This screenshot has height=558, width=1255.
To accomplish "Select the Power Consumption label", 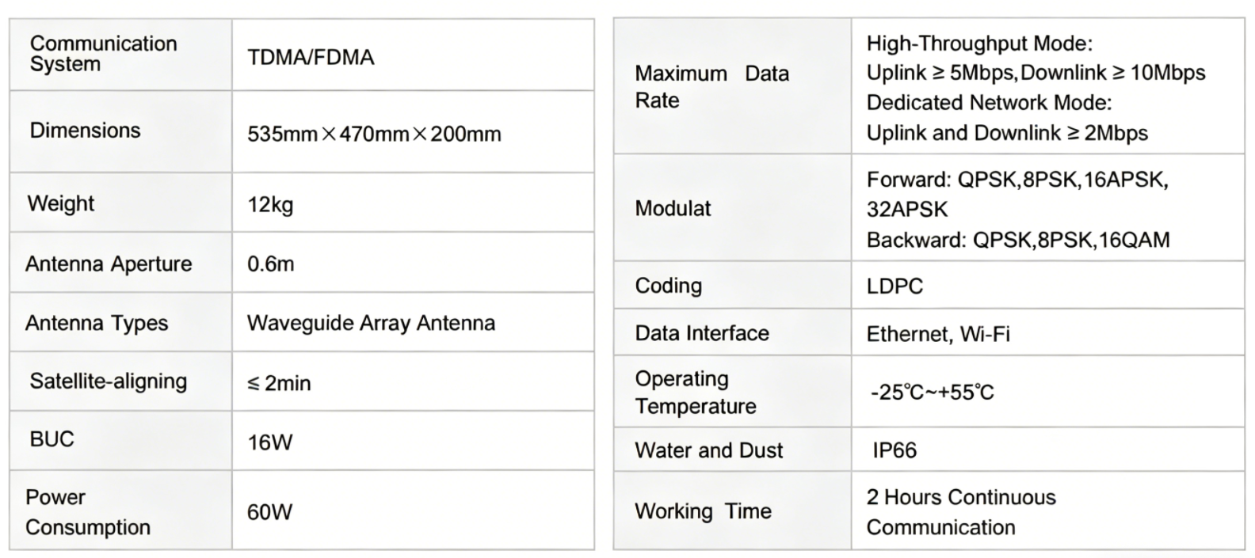I will click(x=87, y=512).
